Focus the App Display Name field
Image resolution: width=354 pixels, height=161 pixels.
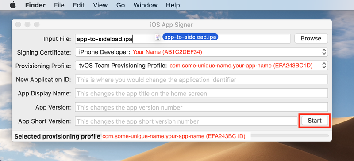(x=201, y=93)
